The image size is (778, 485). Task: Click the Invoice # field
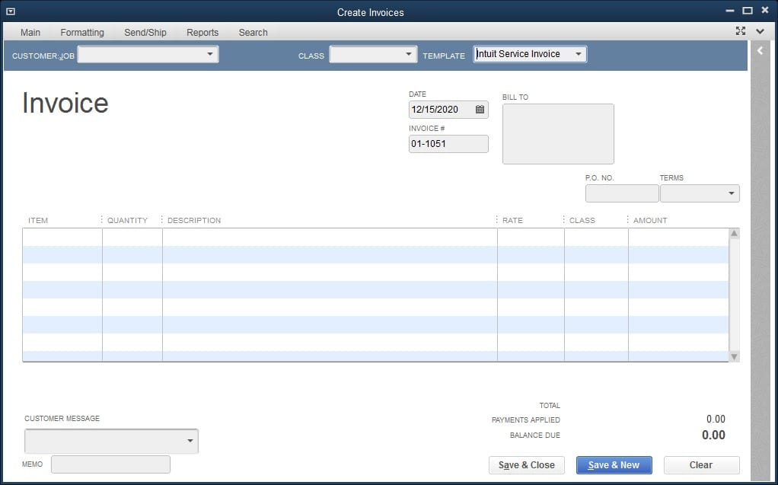tap(448, 144)
